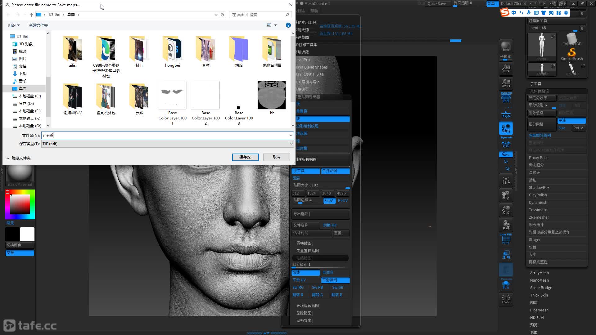Screen dimensions: 596x335
Task: Click the Sogou microphone voice input icon
Action: pos(529,13)
